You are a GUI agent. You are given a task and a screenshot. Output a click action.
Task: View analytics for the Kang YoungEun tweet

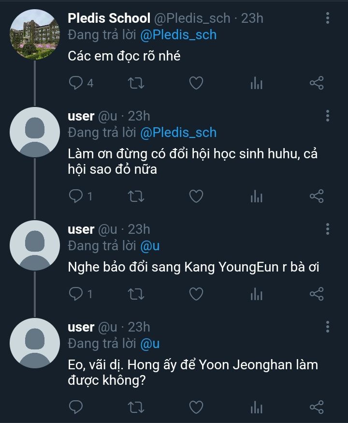pos(256,294)
